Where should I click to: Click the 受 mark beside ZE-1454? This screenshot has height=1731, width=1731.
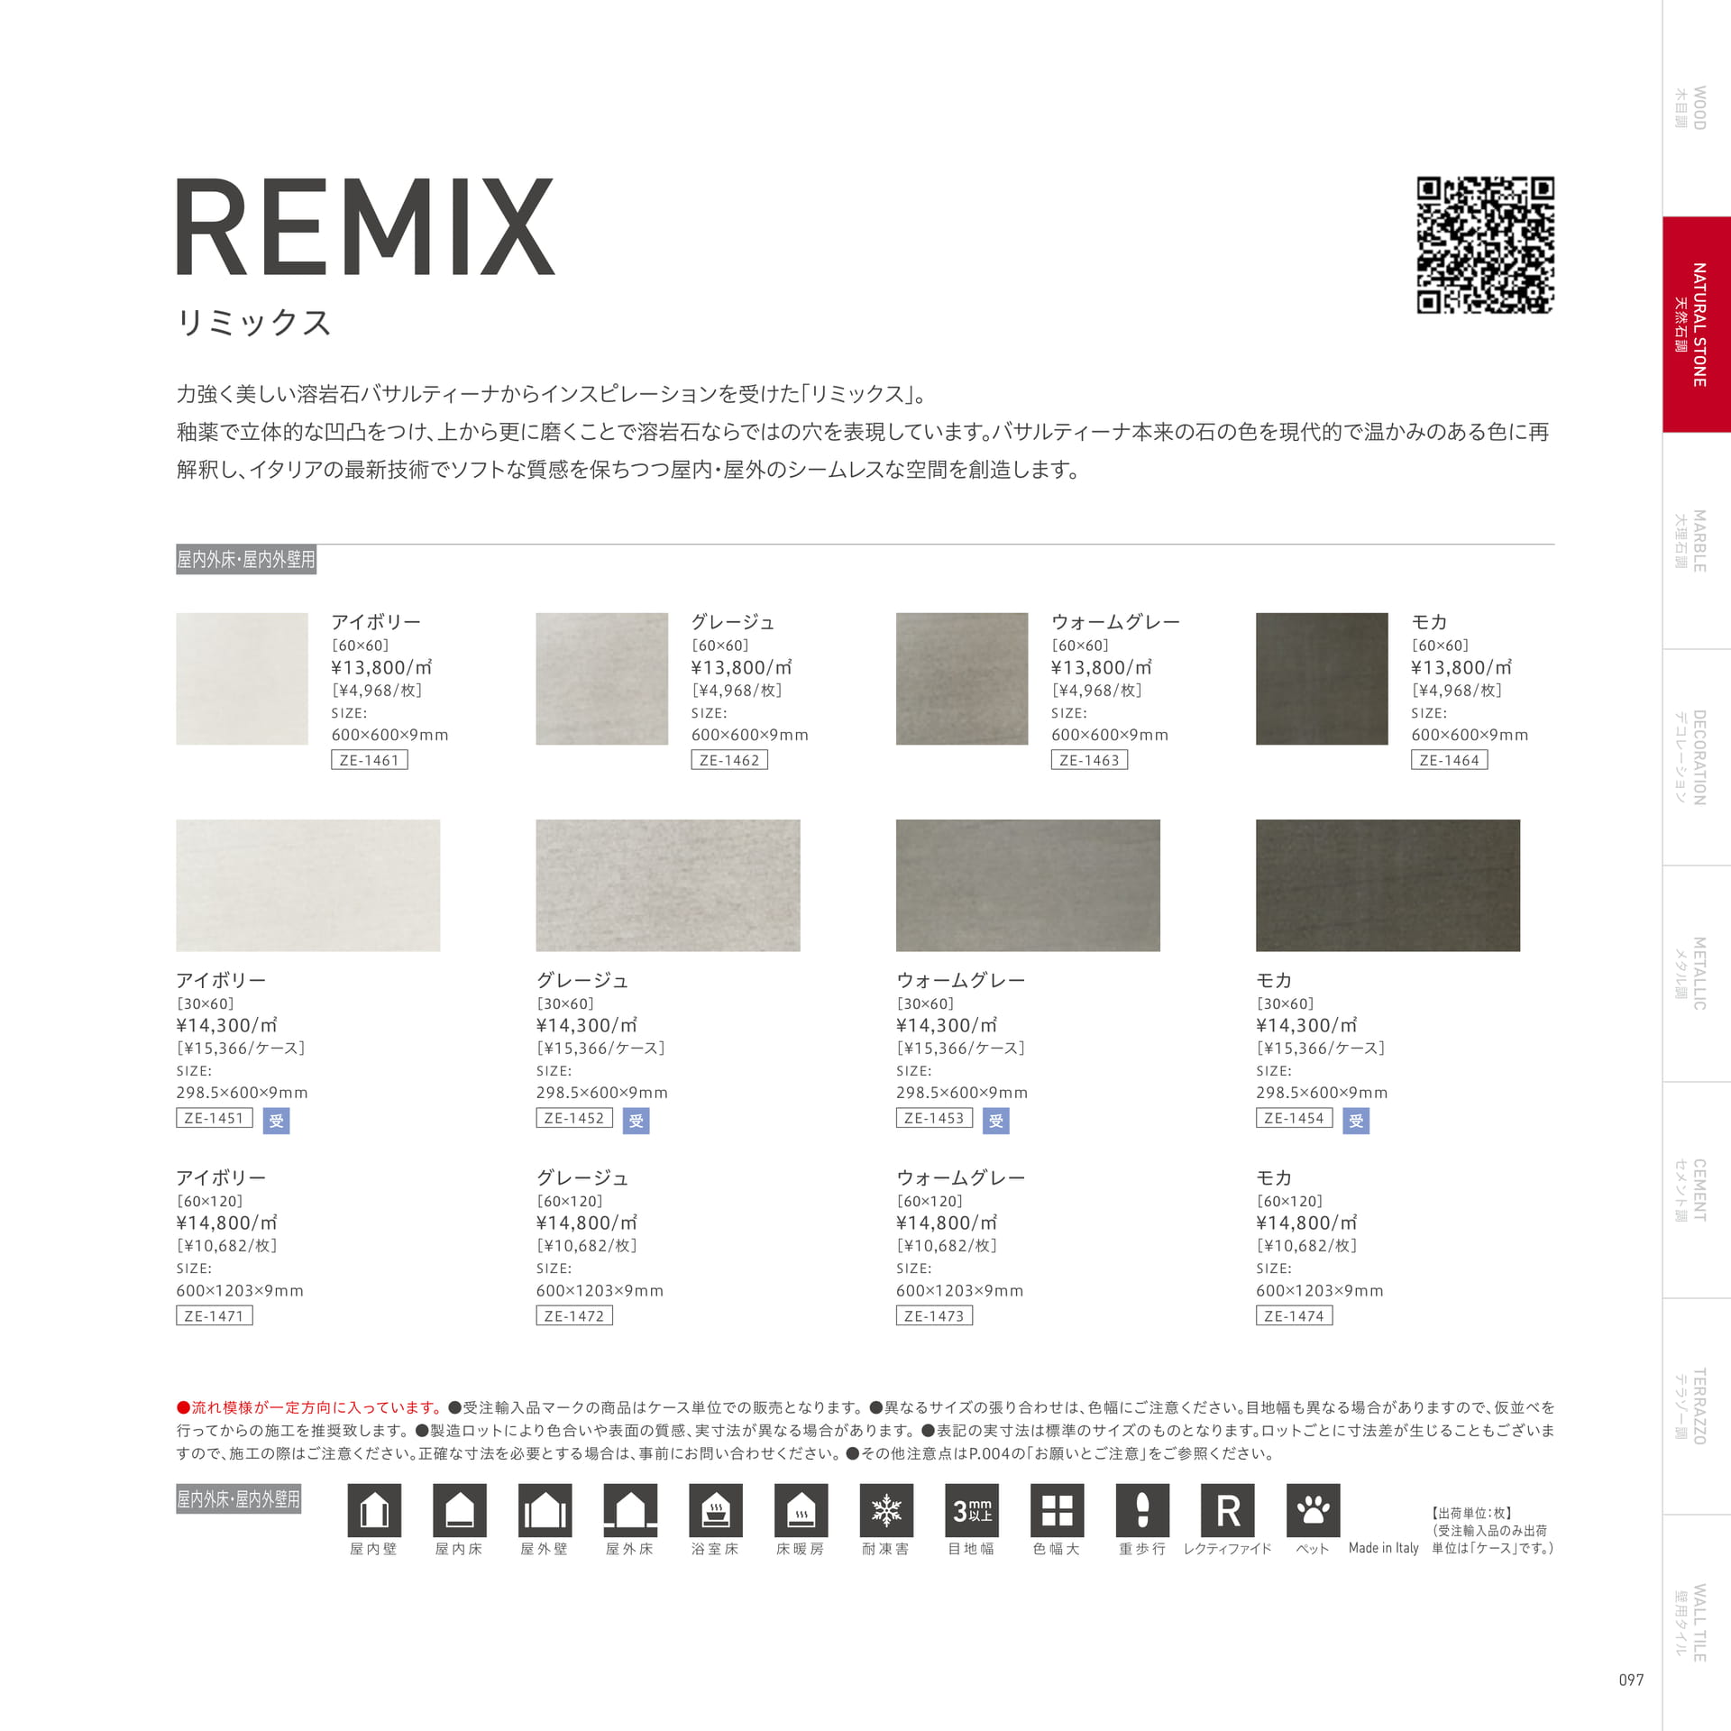1356,1121
